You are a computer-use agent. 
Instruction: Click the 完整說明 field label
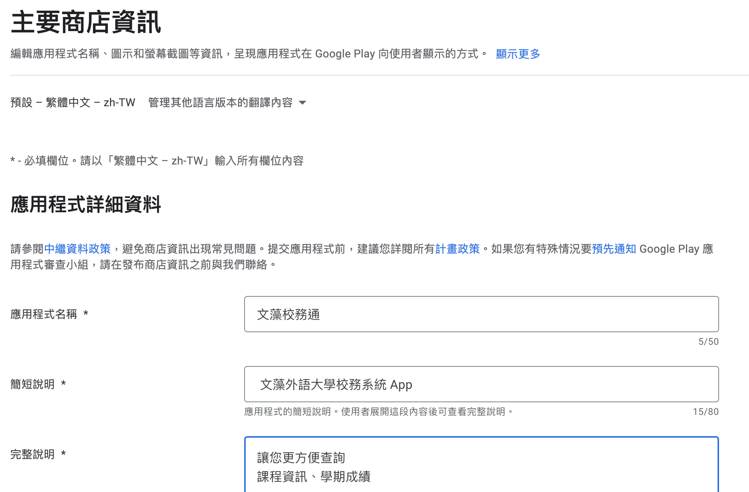click(33, 454)
